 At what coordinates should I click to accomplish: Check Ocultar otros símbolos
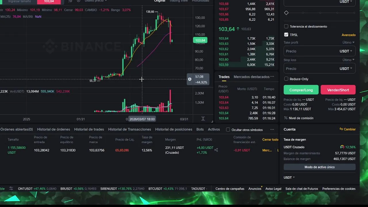coord(228,130)
